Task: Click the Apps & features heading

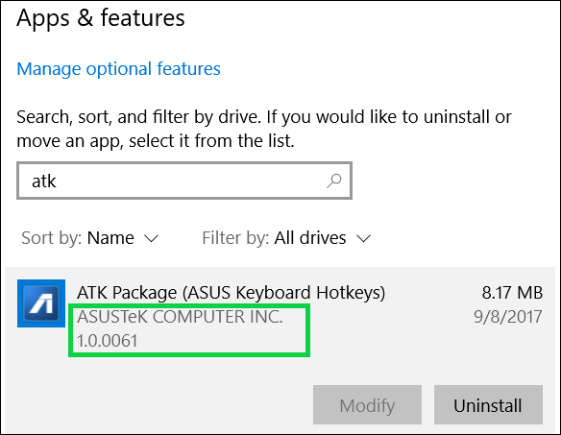Action: pos(101,18)
